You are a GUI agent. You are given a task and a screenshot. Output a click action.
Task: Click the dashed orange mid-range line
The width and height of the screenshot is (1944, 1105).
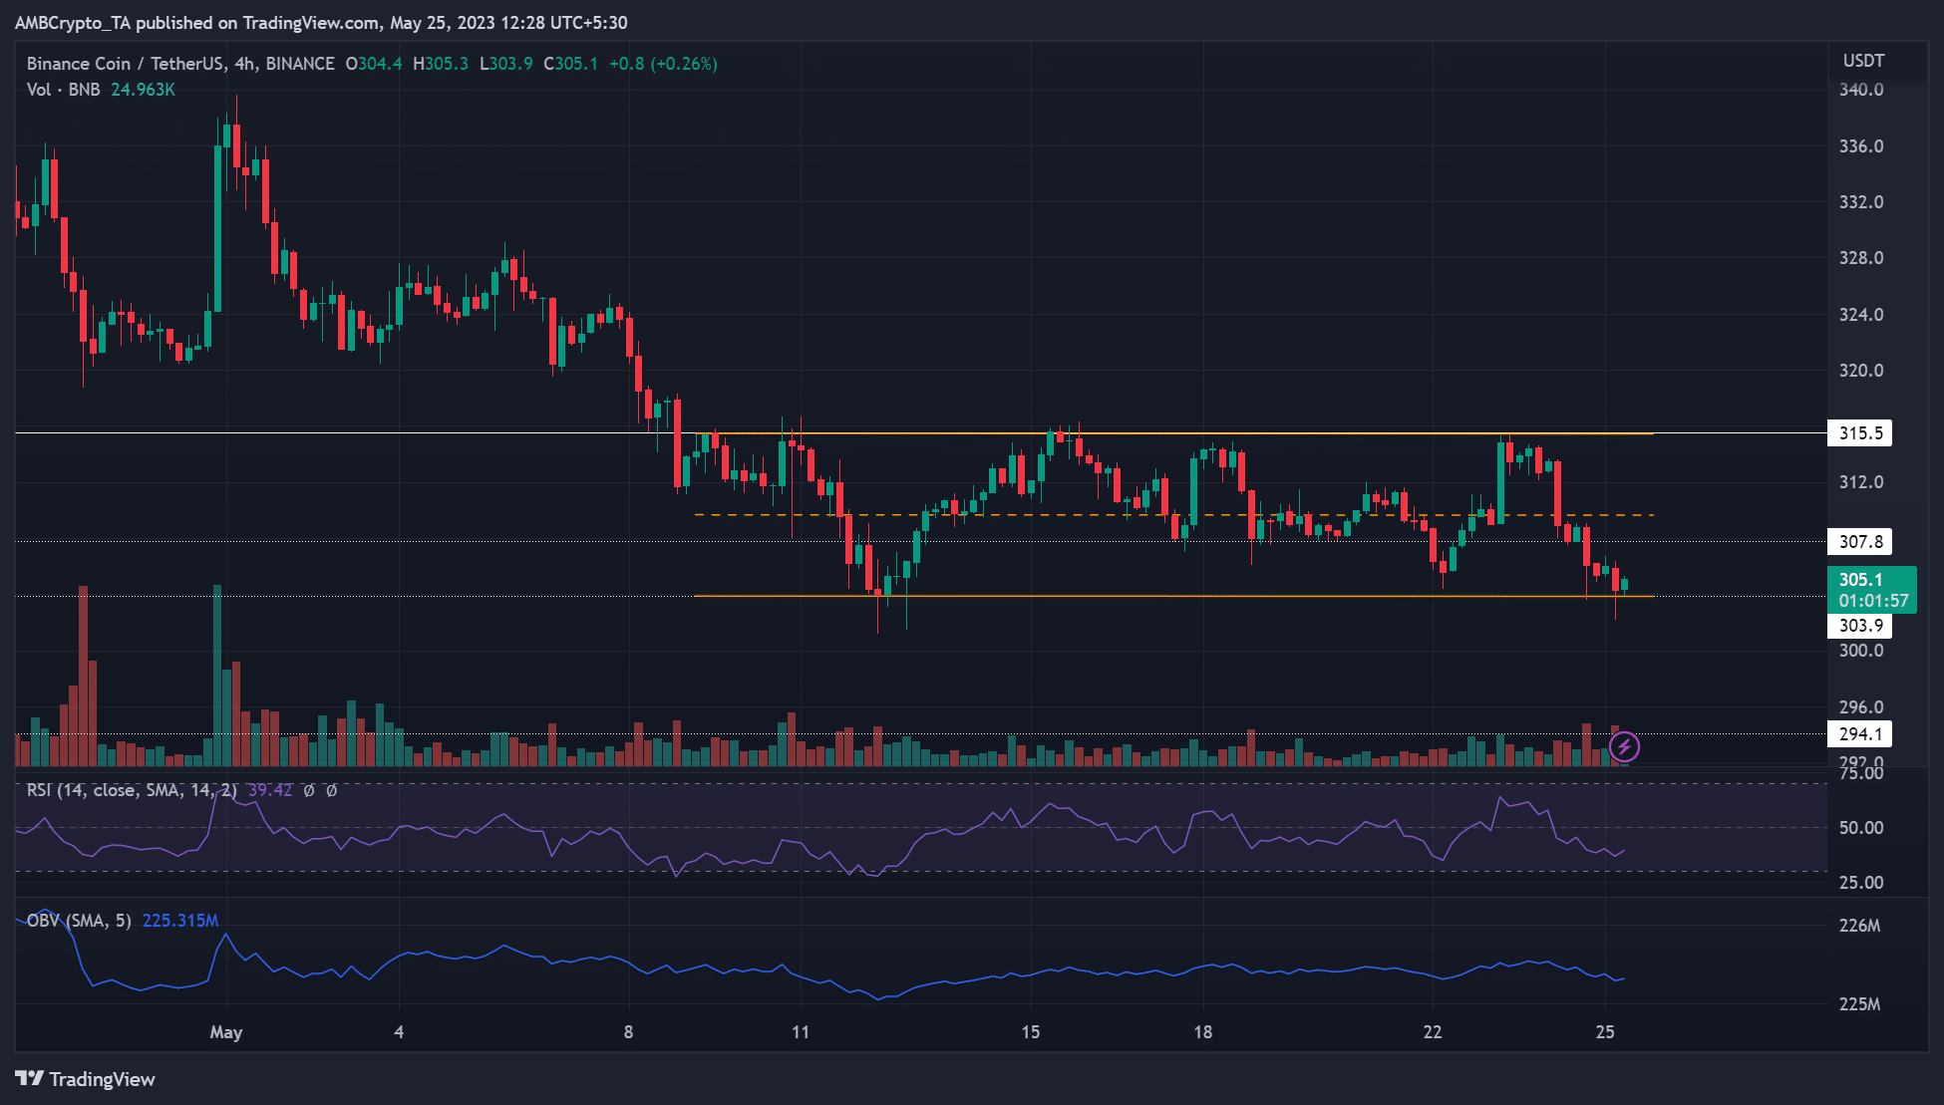(1173, 515)
